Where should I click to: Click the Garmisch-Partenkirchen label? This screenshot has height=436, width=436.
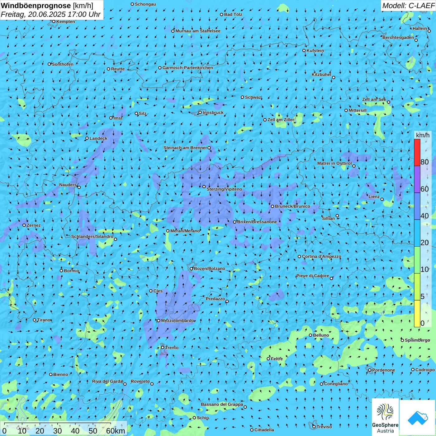tap(188, 68)
